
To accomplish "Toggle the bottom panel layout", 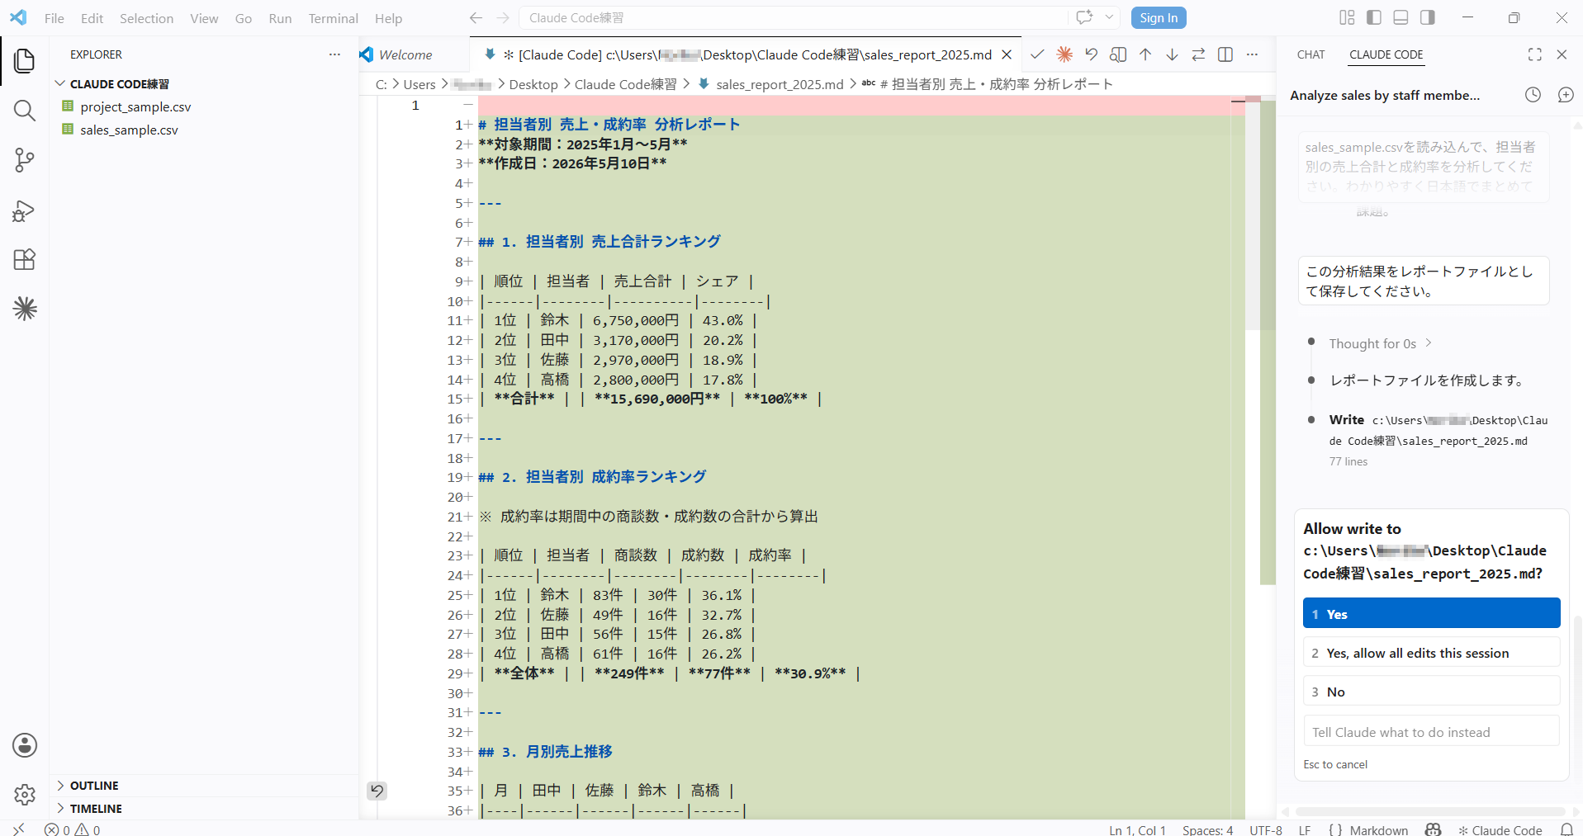I will 1401,17.
